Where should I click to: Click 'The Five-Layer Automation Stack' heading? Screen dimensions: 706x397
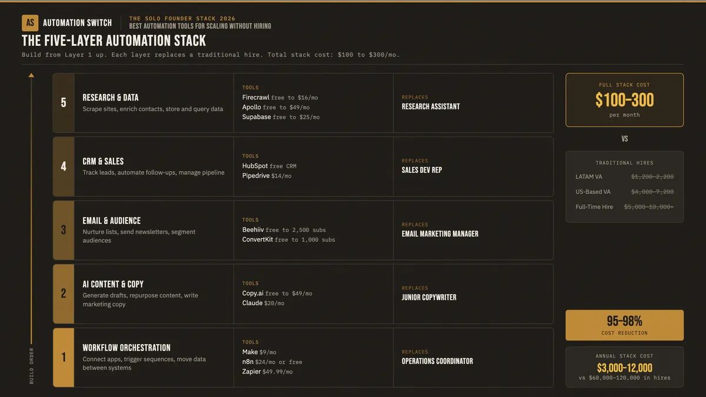pyautogui.click(x=114, y=41)
